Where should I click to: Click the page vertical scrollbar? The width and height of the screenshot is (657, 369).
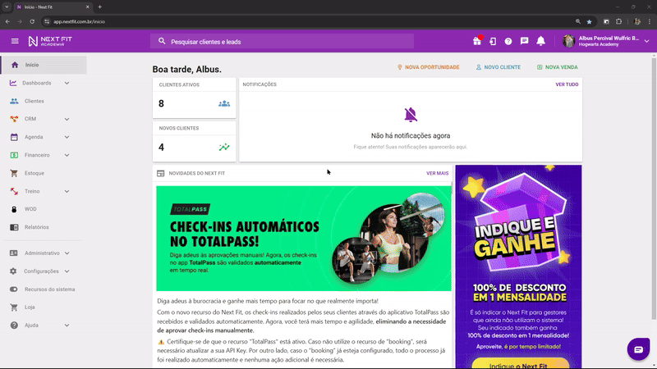[x=654, y=189]
